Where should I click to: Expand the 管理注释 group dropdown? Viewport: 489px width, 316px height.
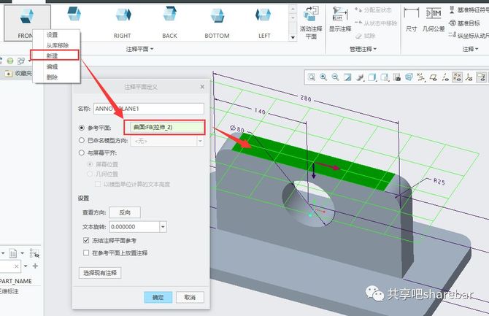coord(363,49)
